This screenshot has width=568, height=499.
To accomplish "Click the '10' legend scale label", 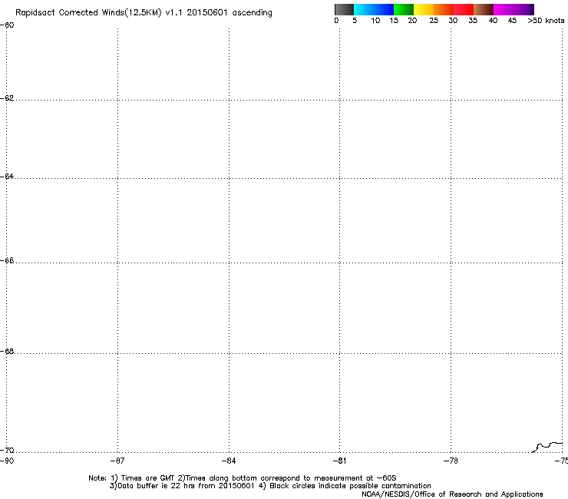I will click(375, 21).
